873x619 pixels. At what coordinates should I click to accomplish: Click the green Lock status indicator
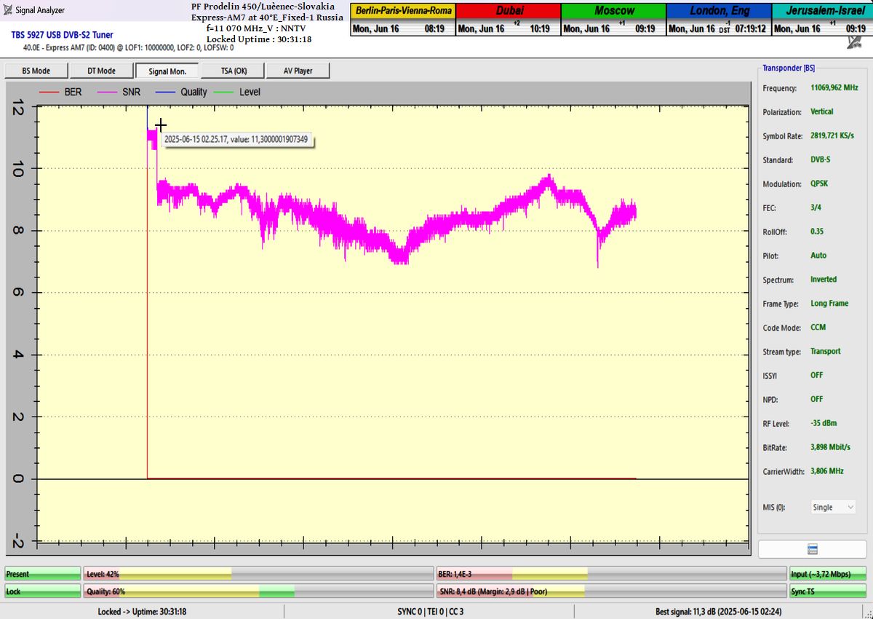tap(42, 591)
